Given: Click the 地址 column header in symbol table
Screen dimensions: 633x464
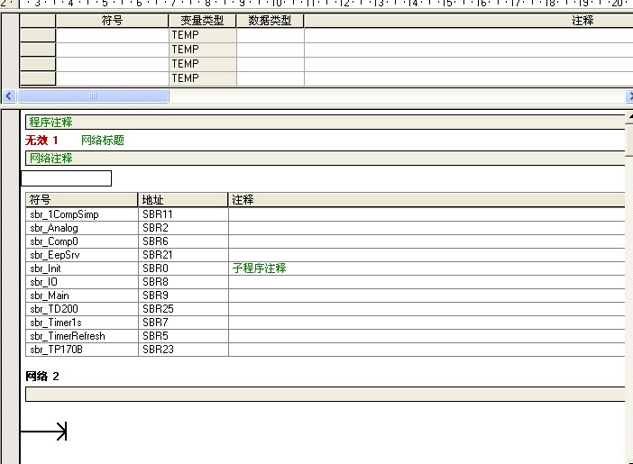Looking at the screenshot, I should click(183, 200).
